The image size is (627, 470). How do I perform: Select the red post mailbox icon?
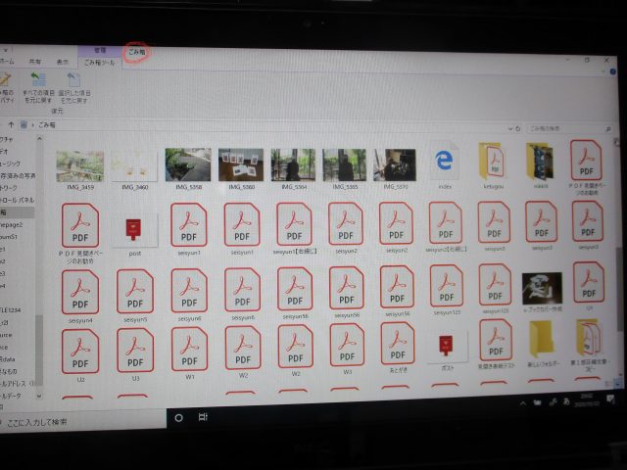coord(136,229)
